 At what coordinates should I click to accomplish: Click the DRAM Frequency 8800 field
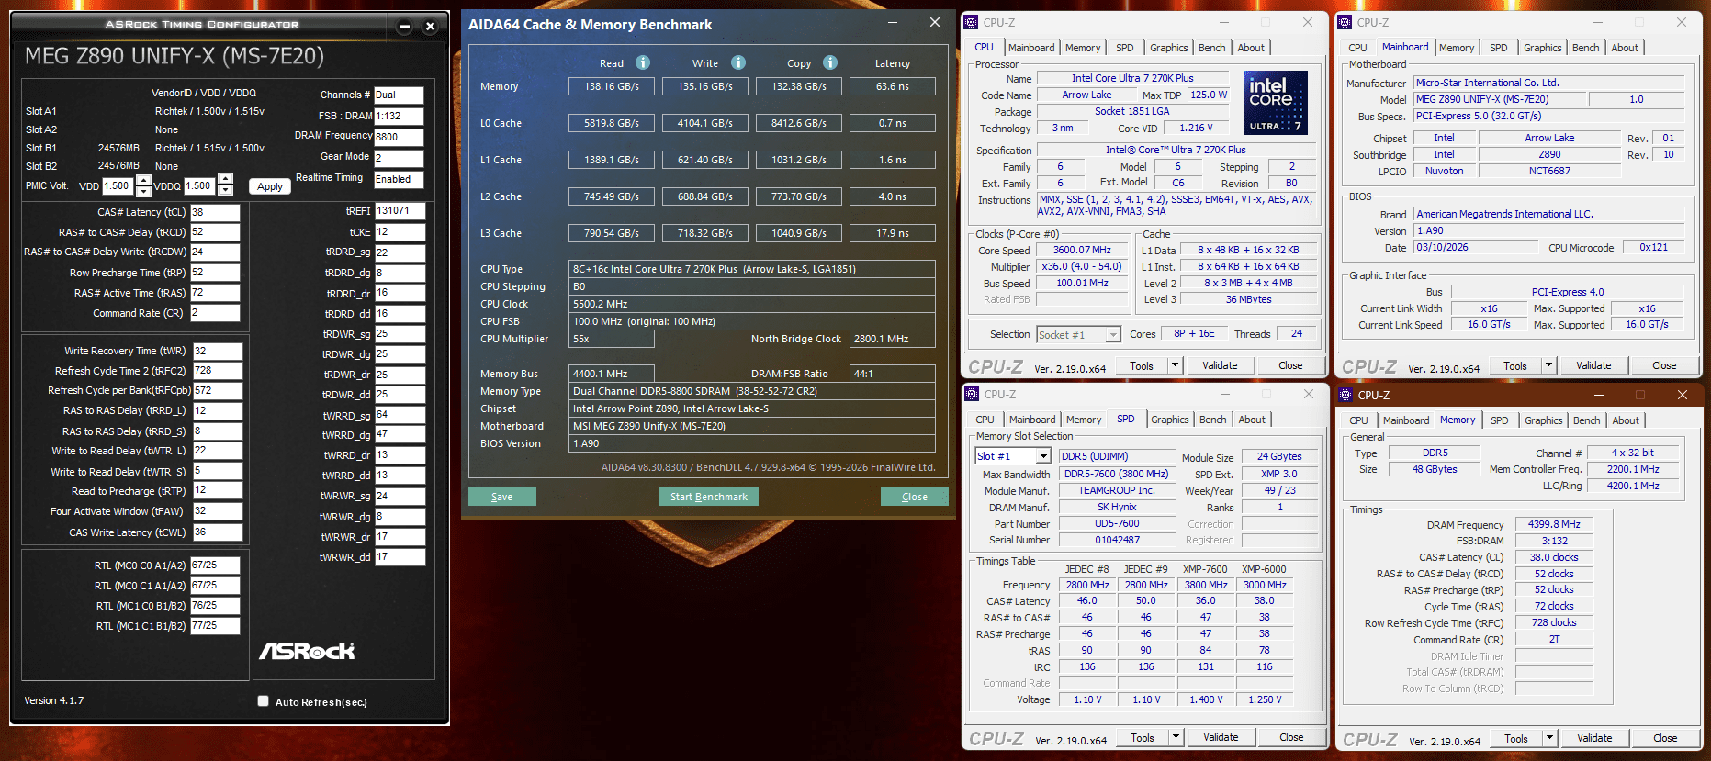coord(399,137)
